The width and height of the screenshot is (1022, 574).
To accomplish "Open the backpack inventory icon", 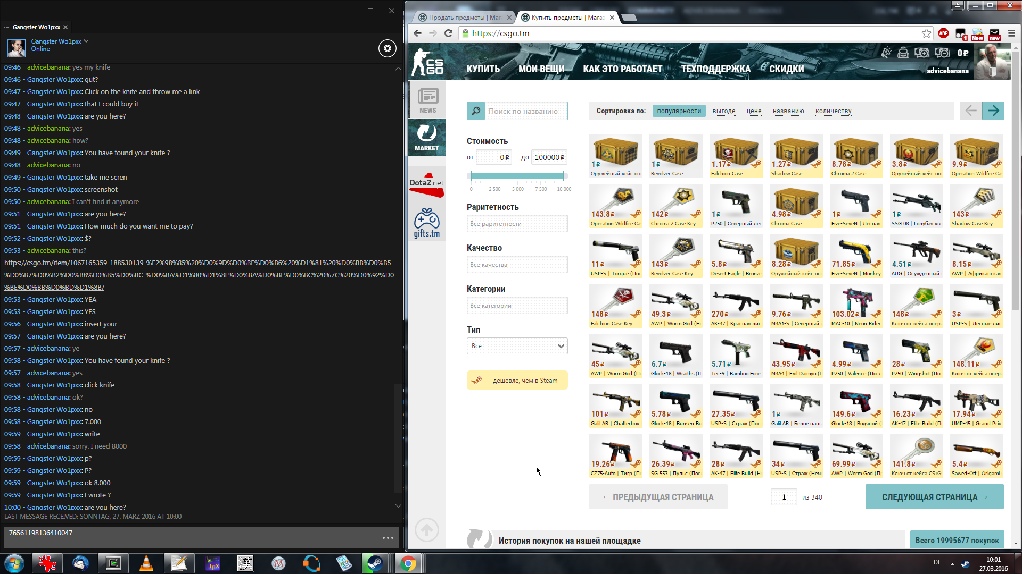I will [903, 53].
